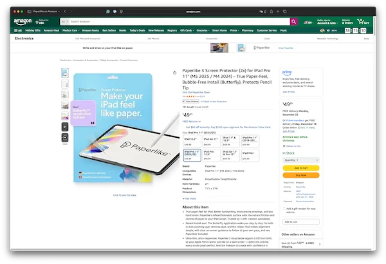Open a new tab with plus icon
Viewport: 386px width, 264px height.
pyautogui.click(x=278, y=12)
